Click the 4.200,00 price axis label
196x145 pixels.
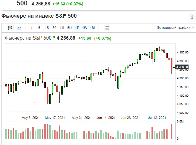[183, 78]
